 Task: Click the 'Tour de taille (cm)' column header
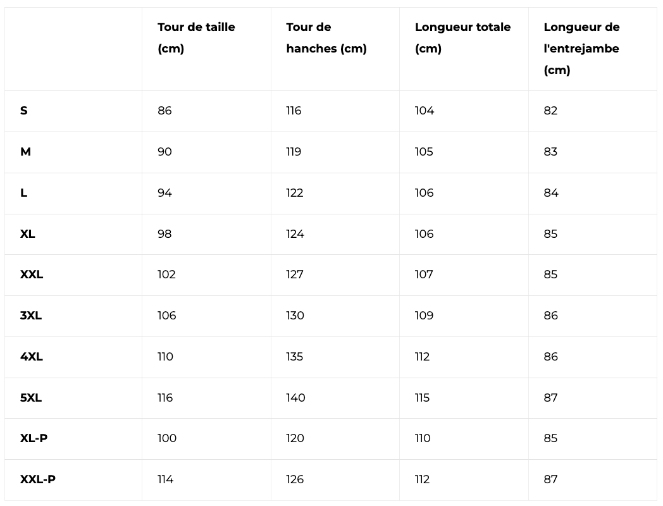coord(196,38)
